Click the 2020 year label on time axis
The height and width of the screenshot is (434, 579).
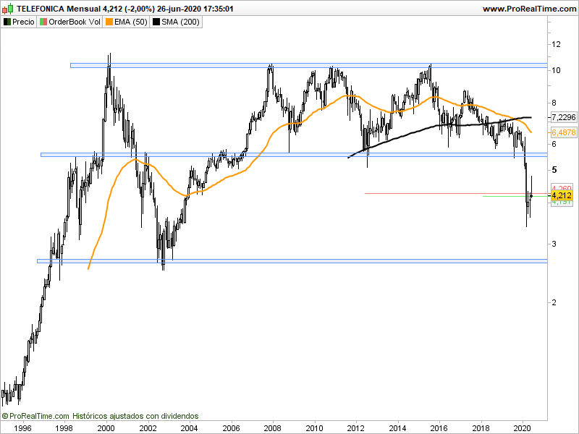(523, 428)
